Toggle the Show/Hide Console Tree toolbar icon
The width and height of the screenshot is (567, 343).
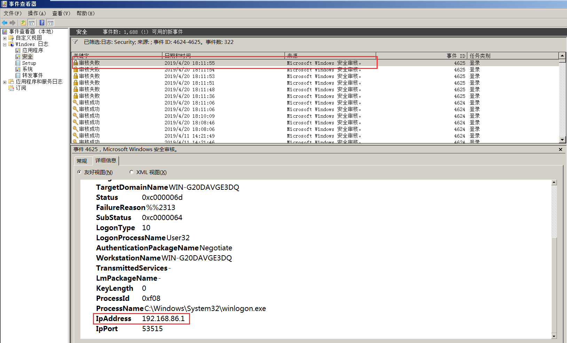pyautogui.click(x=32, y=23)
